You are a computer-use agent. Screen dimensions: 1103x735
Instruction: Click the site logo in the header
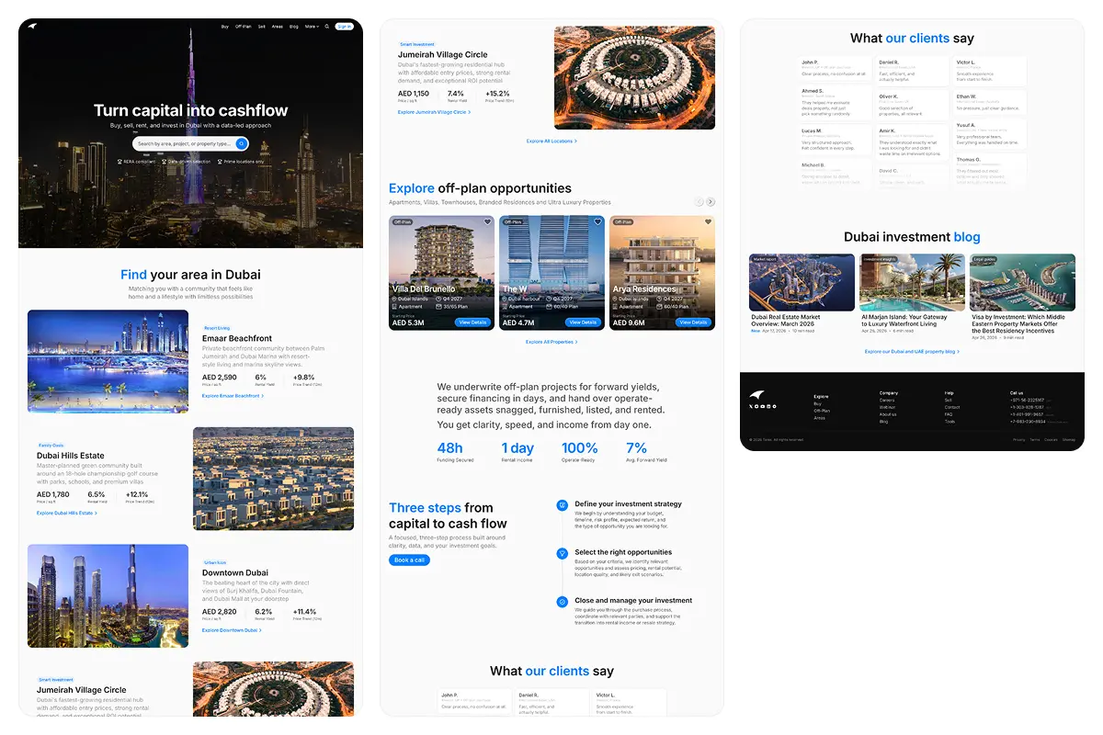31,26
